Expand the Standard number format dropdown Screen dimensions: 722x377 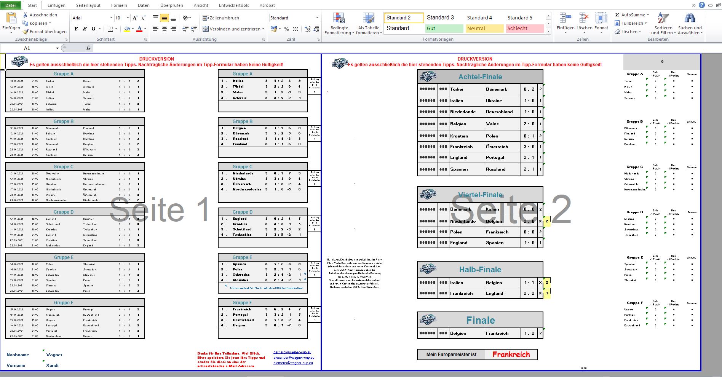(x=317, y=18)
